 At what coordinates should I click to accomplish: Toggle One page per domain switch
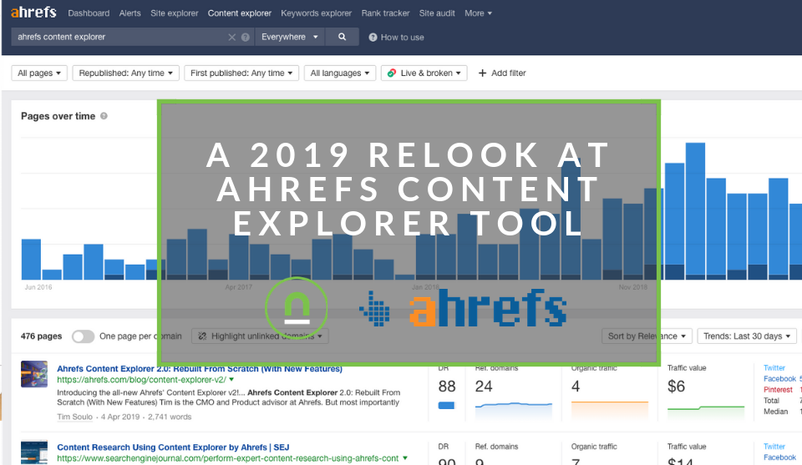tap(83, 336)
